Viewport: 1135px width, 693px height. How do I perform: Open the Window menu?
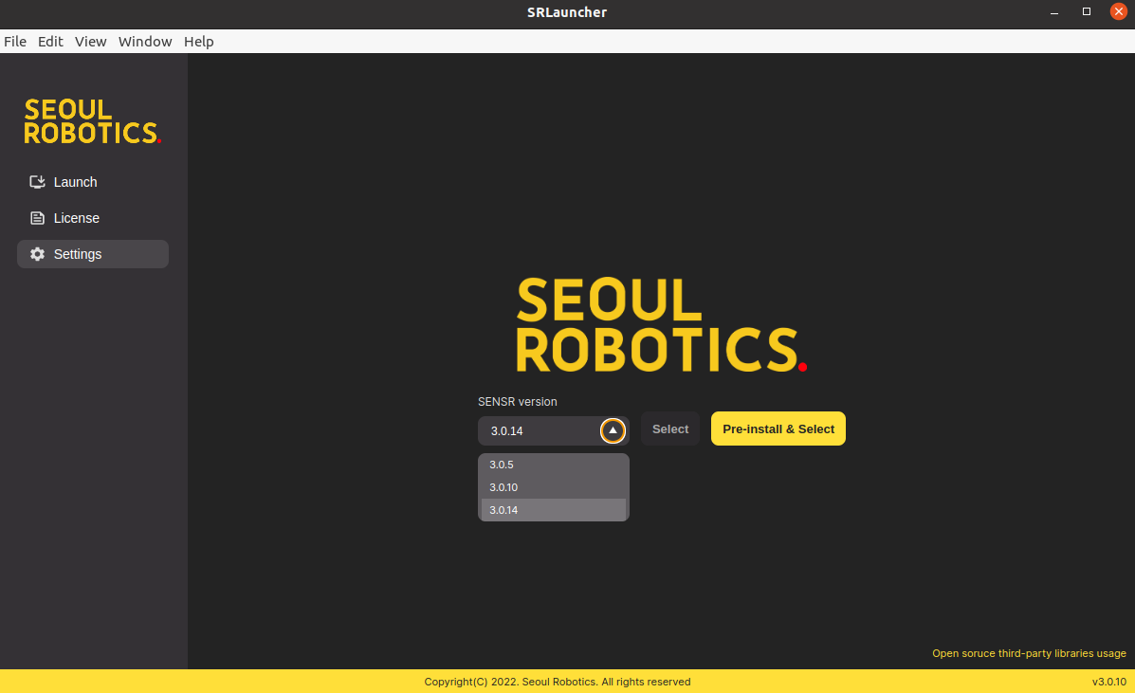(x=145, y=41)
